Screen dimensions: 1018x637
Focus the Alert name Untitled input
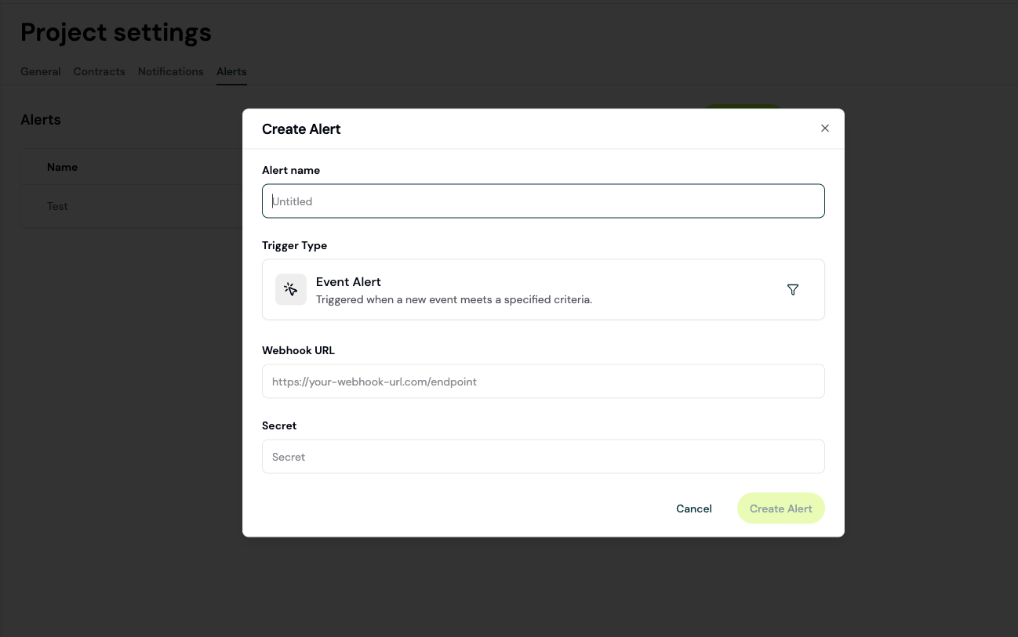point(543,201)
